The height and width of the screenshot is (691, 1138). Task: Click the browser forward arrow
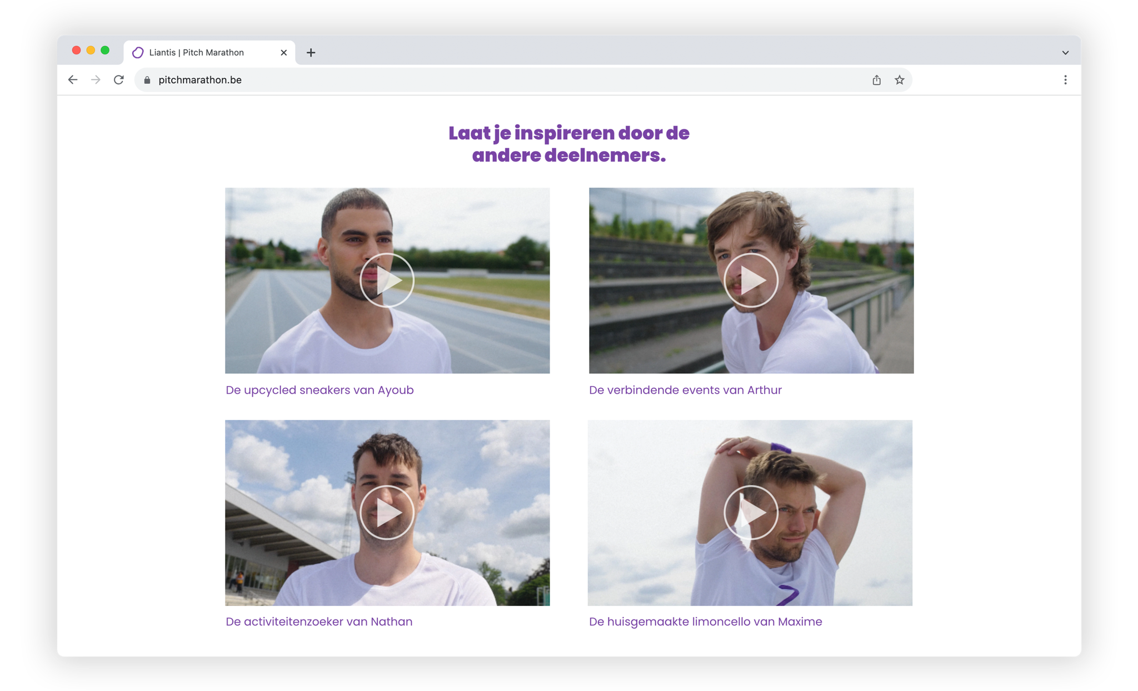[x=96, y=80]
